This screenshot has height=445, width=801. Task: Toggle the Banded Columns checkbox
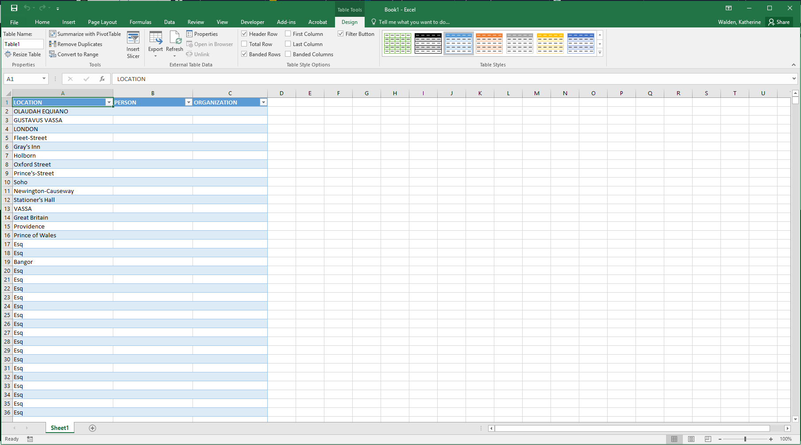pos(288,54)
